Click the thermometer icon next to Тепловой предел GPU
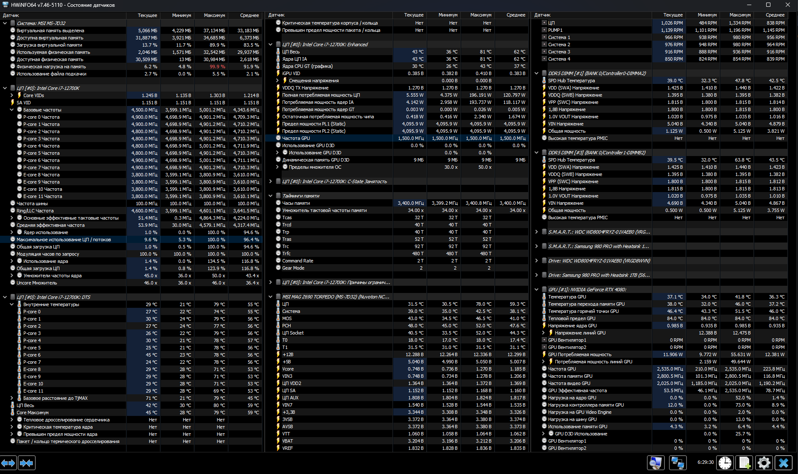The width and height of the screenshot is (798, 474). [544, 318]
